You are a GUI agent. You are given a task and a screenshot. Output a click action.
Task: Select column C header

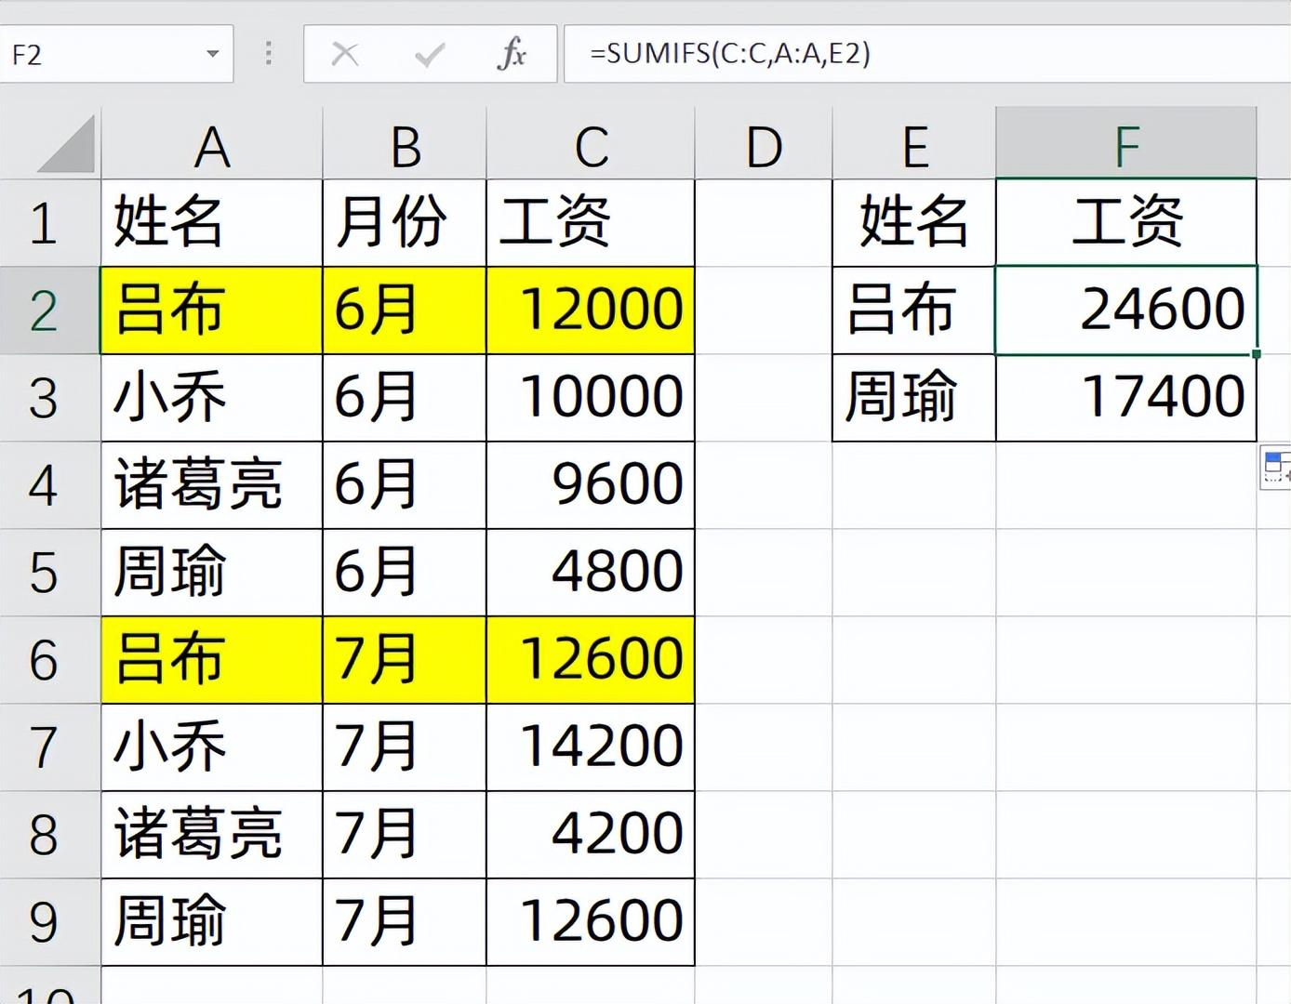(x=591, y=144)
